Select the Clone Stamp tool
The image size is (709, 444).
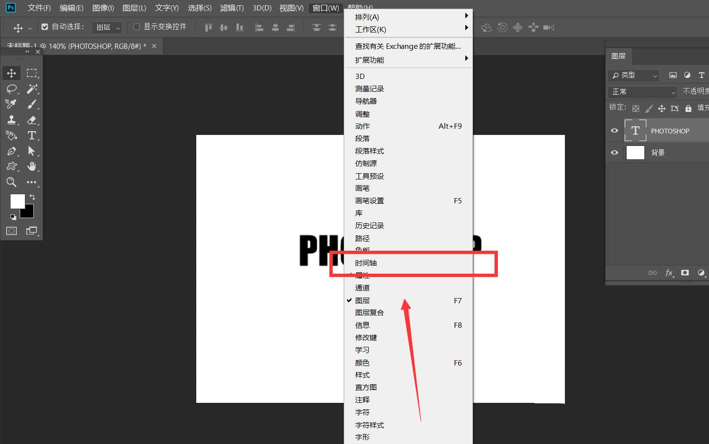pos(11,120)
